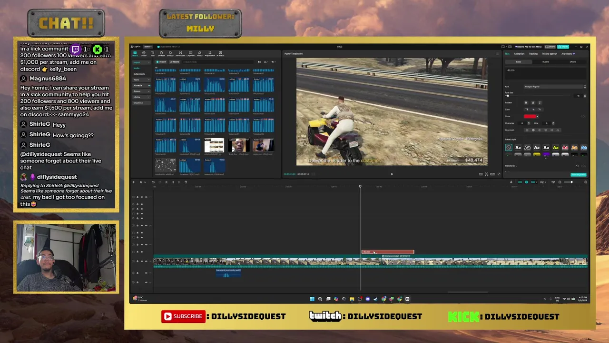Click the Undo icon in timeline toolbar

point(153,182)
